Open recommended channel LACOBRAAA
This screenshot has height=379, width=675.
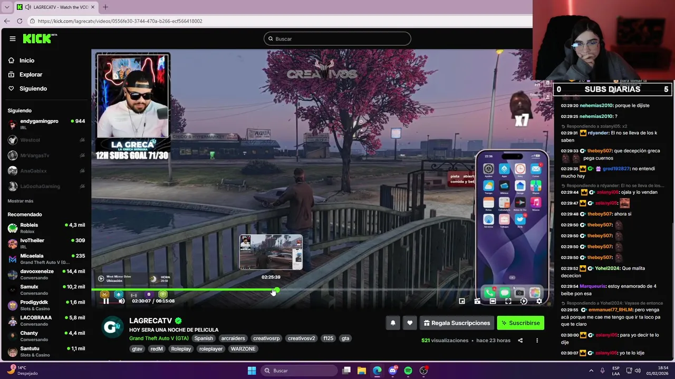pos(46,321)
